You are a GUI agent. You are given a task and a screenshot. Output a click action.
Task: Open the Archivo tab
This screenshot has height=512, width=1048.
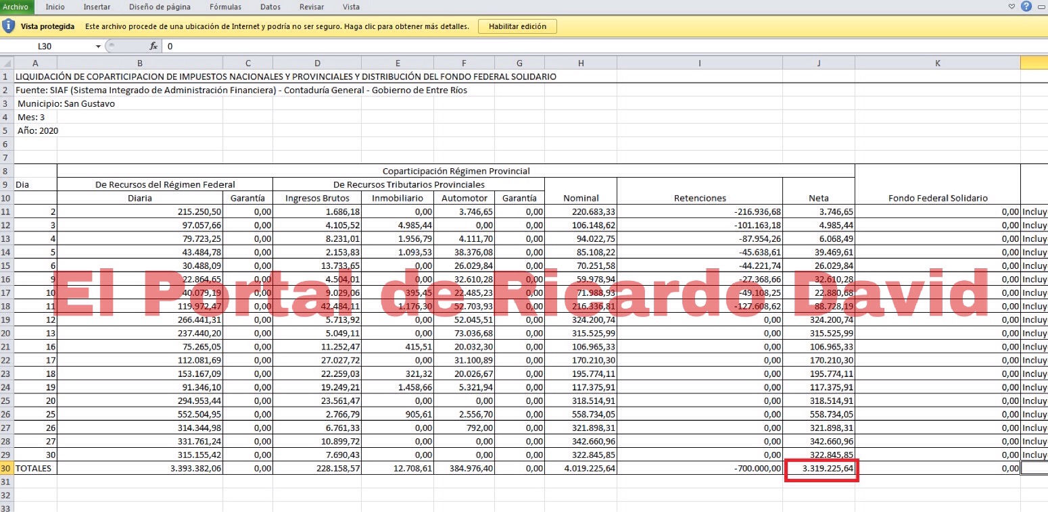pyautogui.click(x=16, y=7)
